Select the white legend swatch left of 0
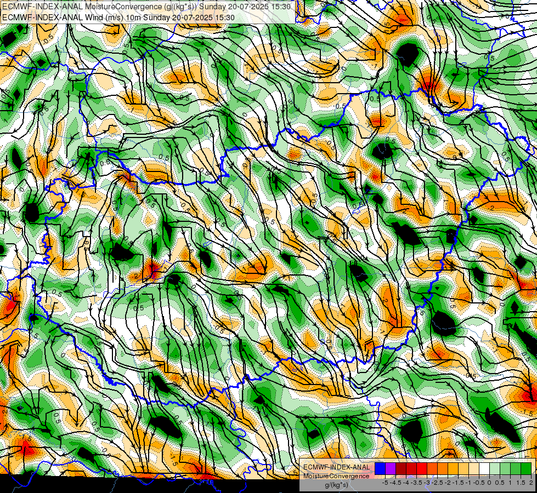 pyautogui.click(x=484, y=468)
